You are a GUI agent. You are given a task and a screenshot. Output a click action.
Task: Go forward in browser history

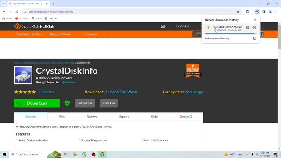point(11,12)
